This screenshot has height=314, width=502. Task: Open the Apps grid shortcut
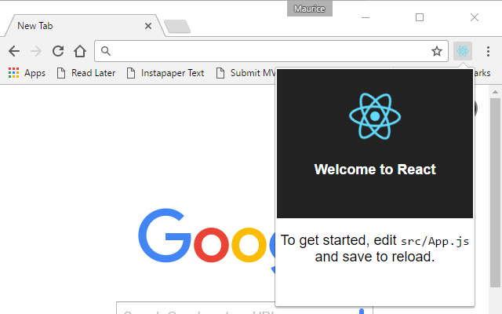pos(27,73)
